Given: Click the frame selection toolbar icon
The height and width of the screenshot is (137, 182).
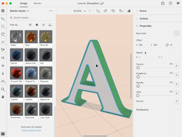Looking at the screenshot, I should 90,11.
